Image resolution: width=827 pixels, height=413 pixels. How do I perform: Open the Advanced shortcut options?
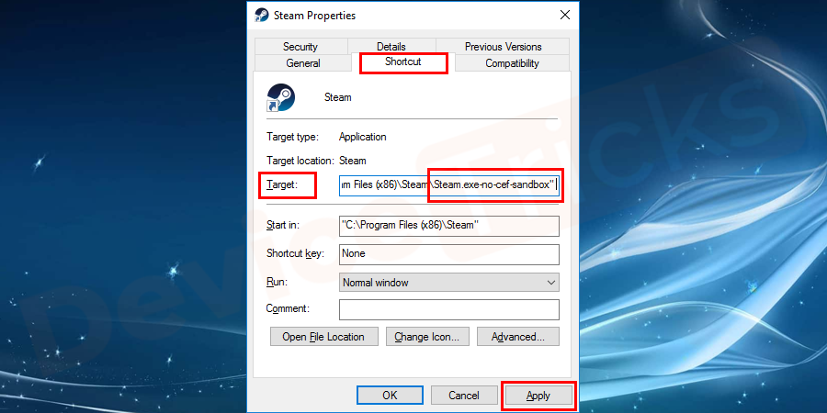click(518, 337)
